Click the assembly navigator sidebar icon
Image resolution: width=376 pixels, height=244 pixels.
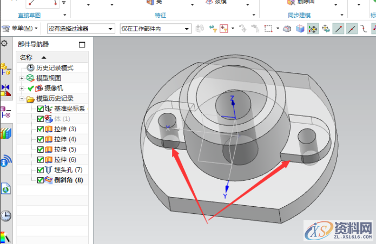[x=6, y=69]
